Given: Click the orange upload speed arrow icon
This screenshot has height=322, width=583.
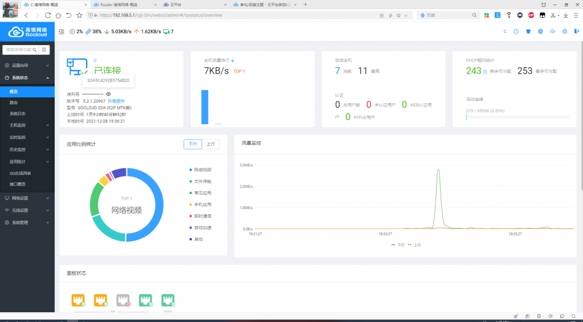Looking at the screenshot, I should click(137, 32).
